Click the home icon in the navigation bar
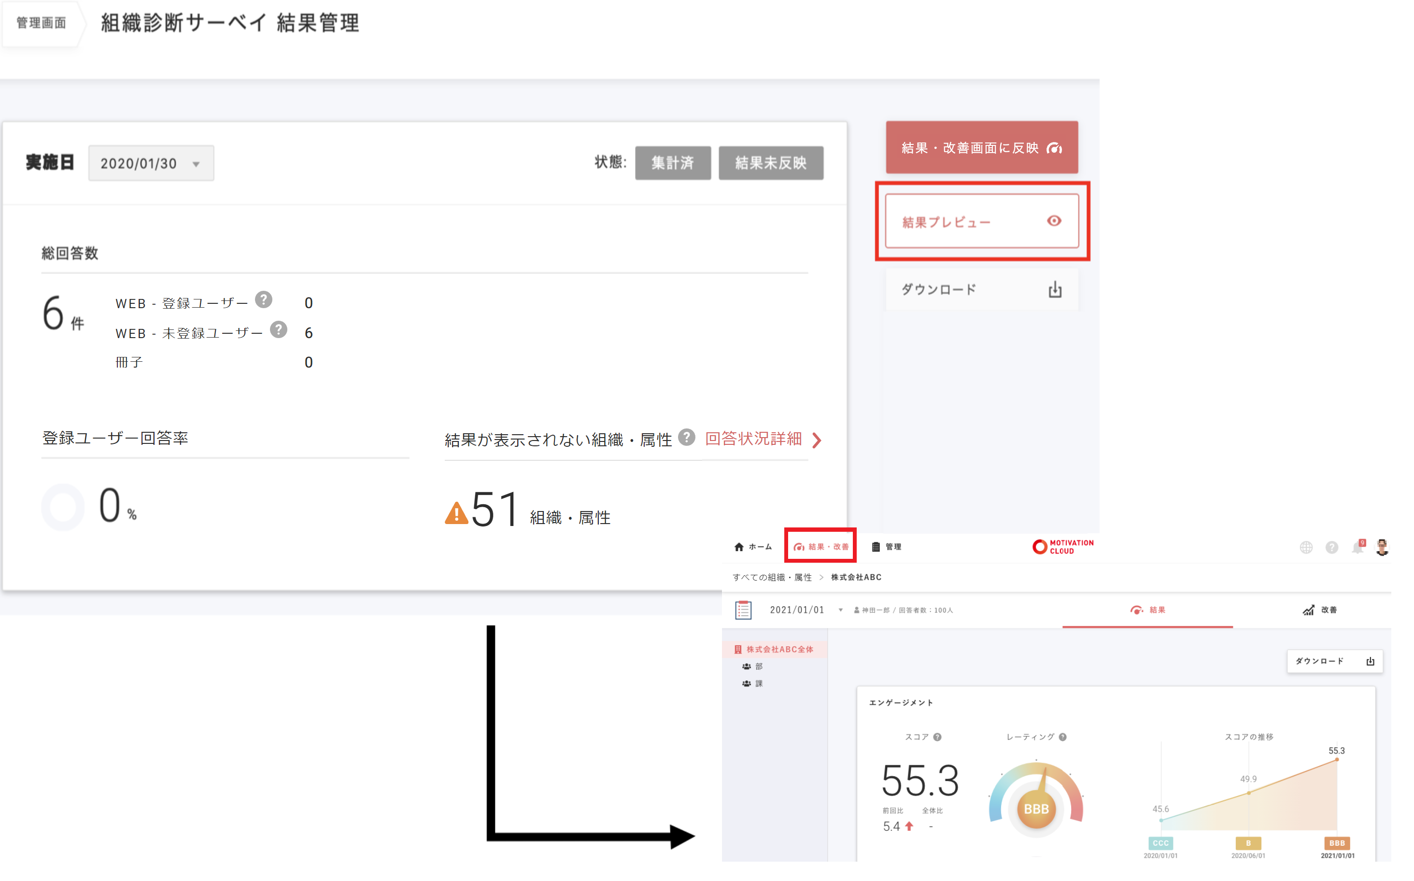Screen dimensions: 1414x881 (x=739, y=547)
